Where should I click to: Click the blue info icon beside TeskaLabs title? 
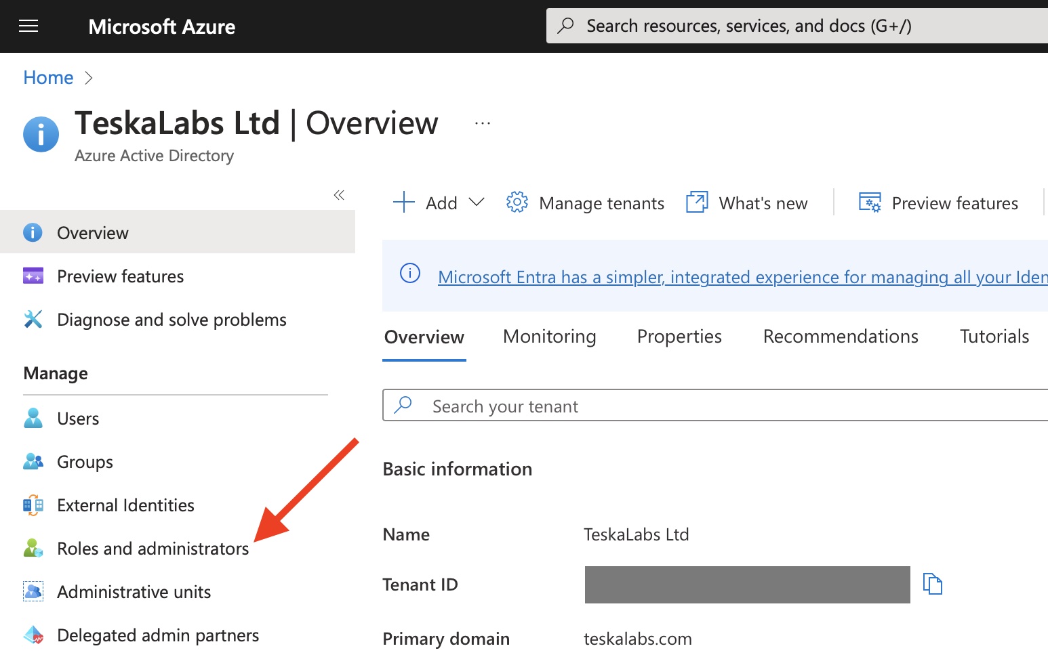41,134
